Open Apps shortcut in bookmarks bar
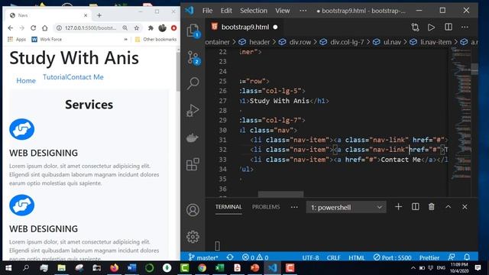 point(17,39)
